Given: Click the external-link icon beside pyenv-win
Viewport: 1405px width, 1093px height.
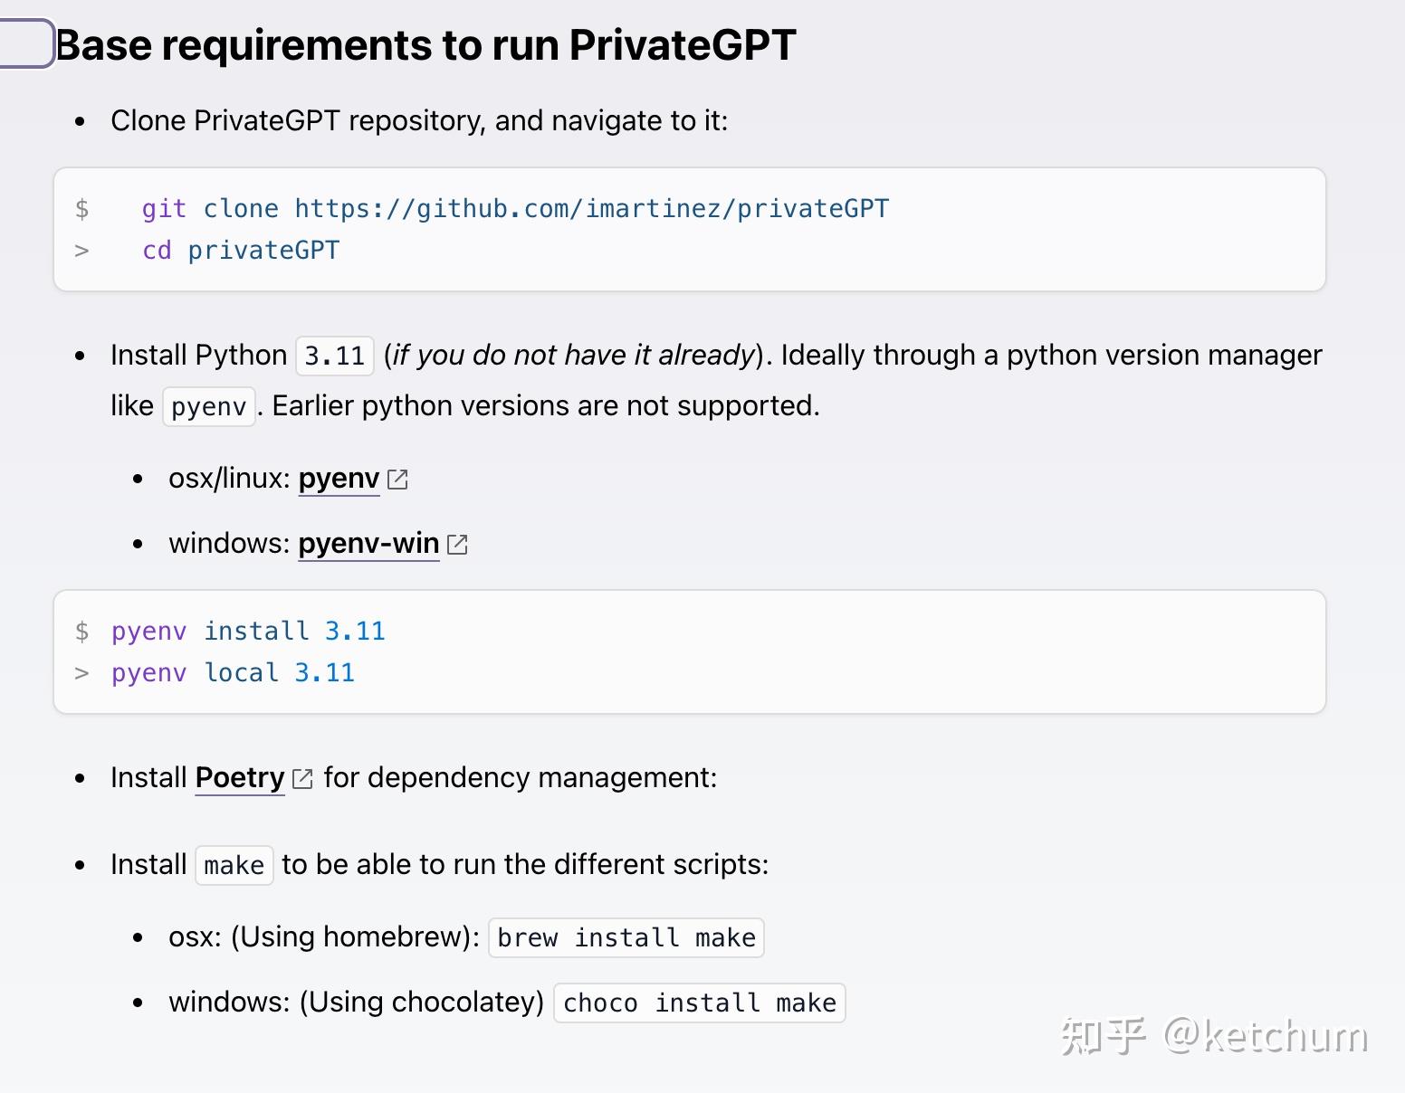Looking at the screenshot, I should coord(458,545).
